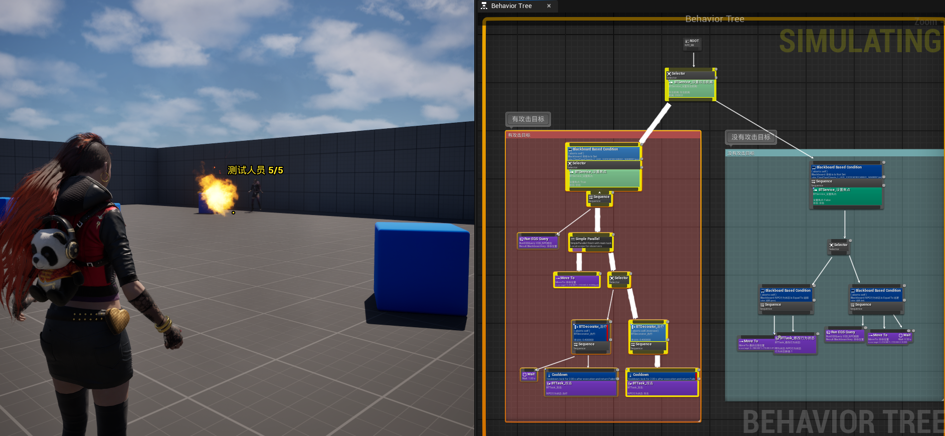The width and height of the screenshot is (945, 436).
Task: Click the clock icon on the red group's Wait node
Action: (x=524, y=374)
